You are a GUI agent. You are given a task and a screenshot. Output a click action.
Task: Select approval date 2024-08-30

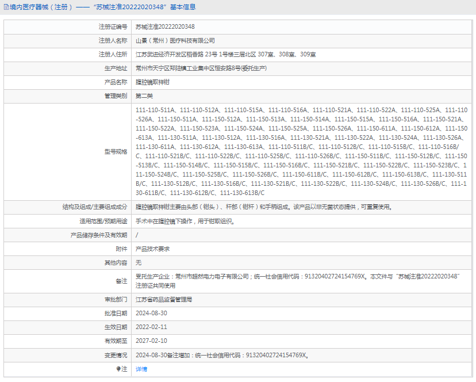click(151, 314)
